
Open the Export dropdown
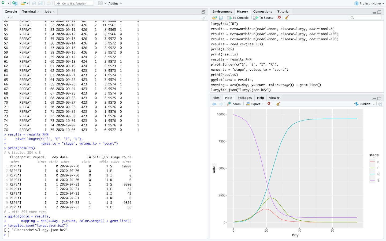255,104
